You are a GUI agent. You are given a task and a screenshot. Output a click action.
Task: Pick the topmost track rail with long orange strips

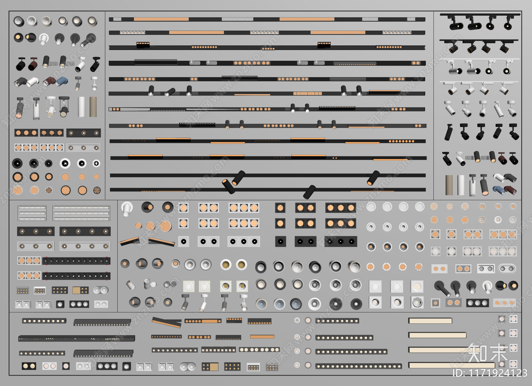(x=267, y=19)
